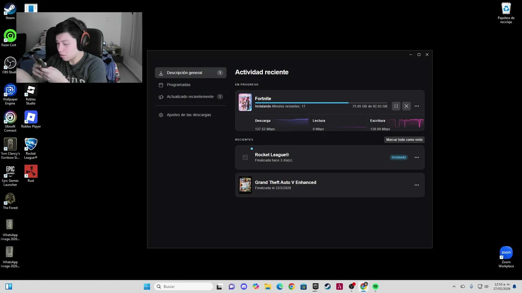Open the Roblox Studio desktop icon

click(31, 94)
